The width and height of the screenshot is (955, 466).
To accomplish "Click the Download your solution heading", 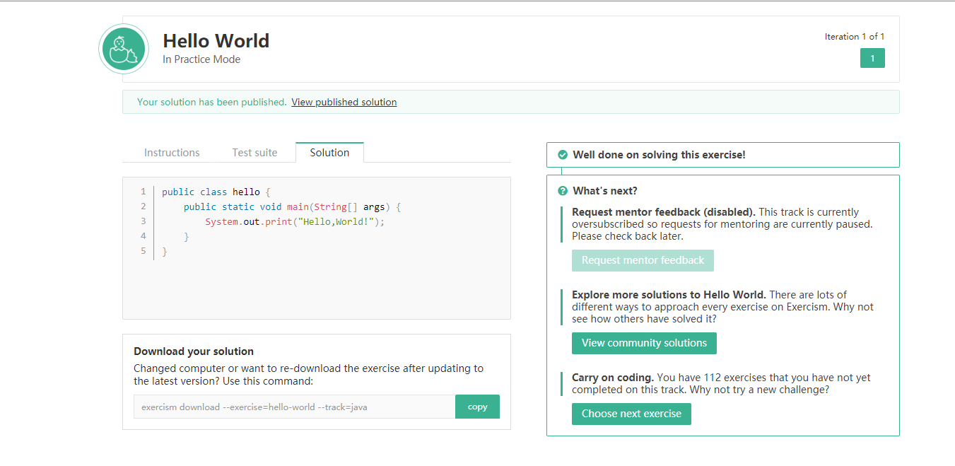I will pos(194,351).
